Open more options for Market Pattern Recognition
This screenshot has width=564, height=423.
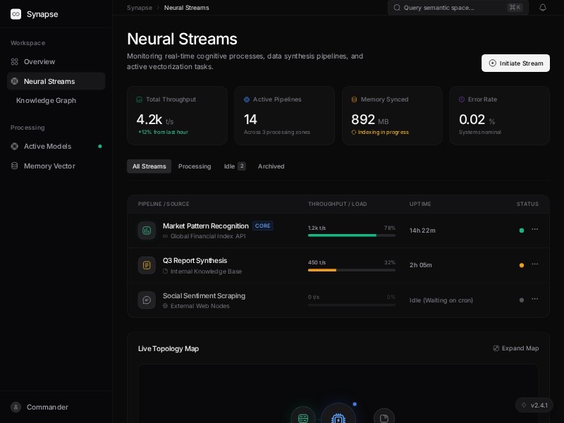point(535,229)
